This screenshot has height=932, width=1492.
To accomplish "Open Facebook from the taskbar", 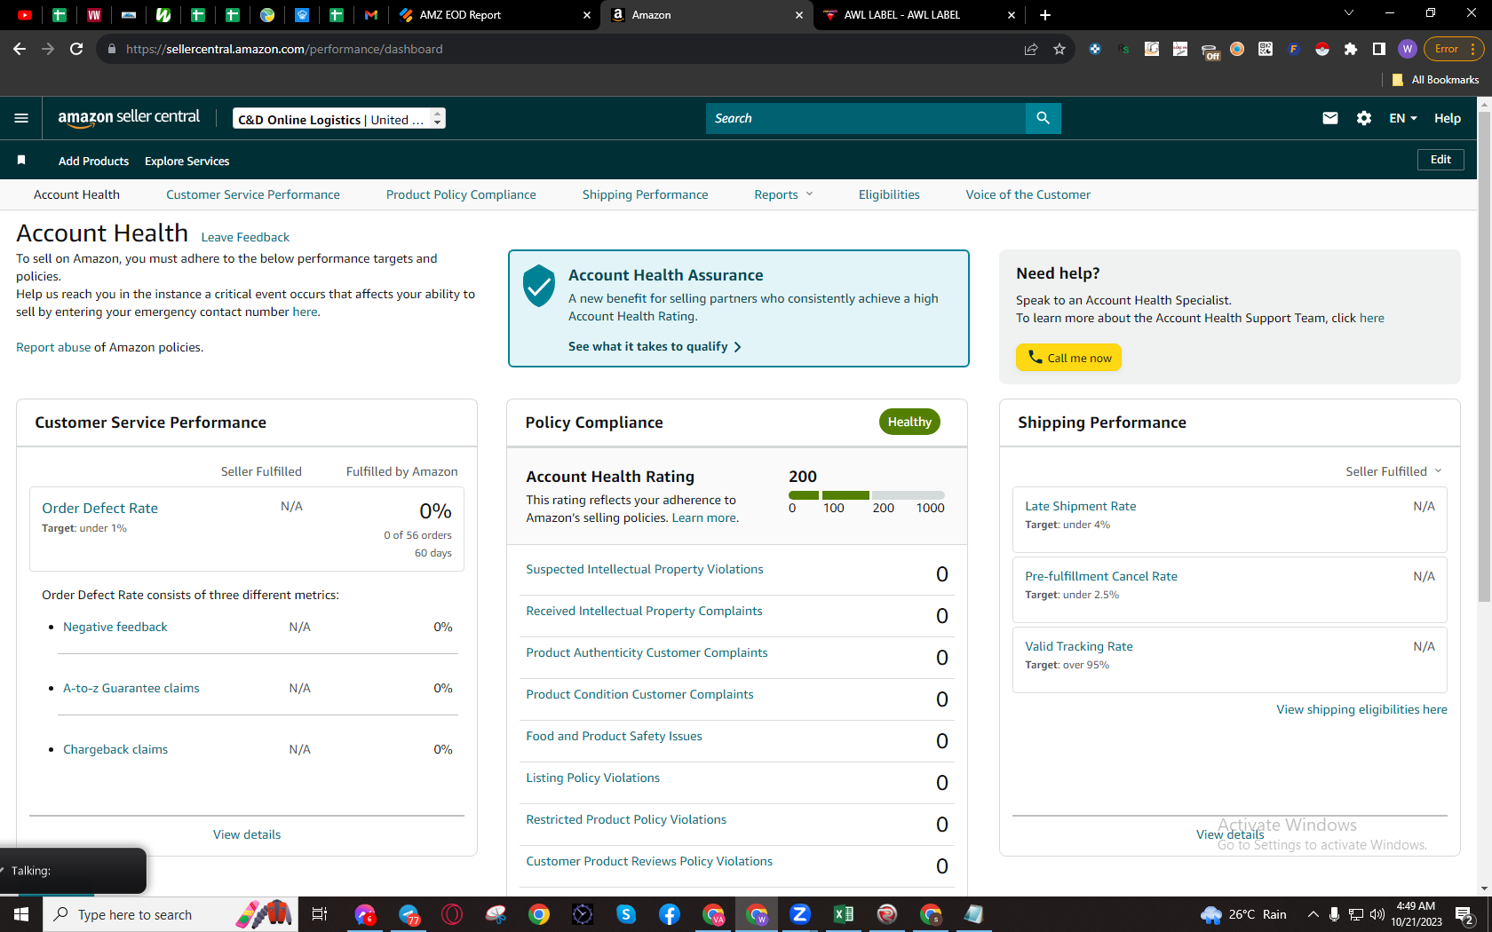I will click(670, 914).
